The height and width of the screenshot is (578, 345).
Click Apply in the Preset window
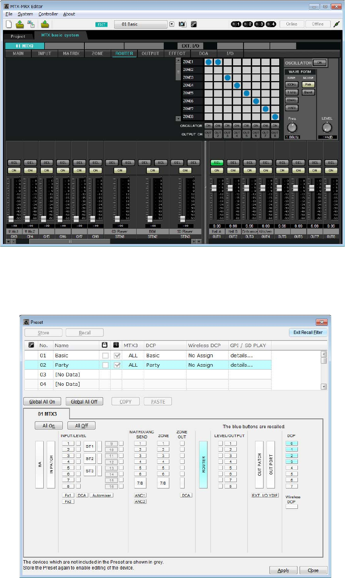click(x=283, y=570)
